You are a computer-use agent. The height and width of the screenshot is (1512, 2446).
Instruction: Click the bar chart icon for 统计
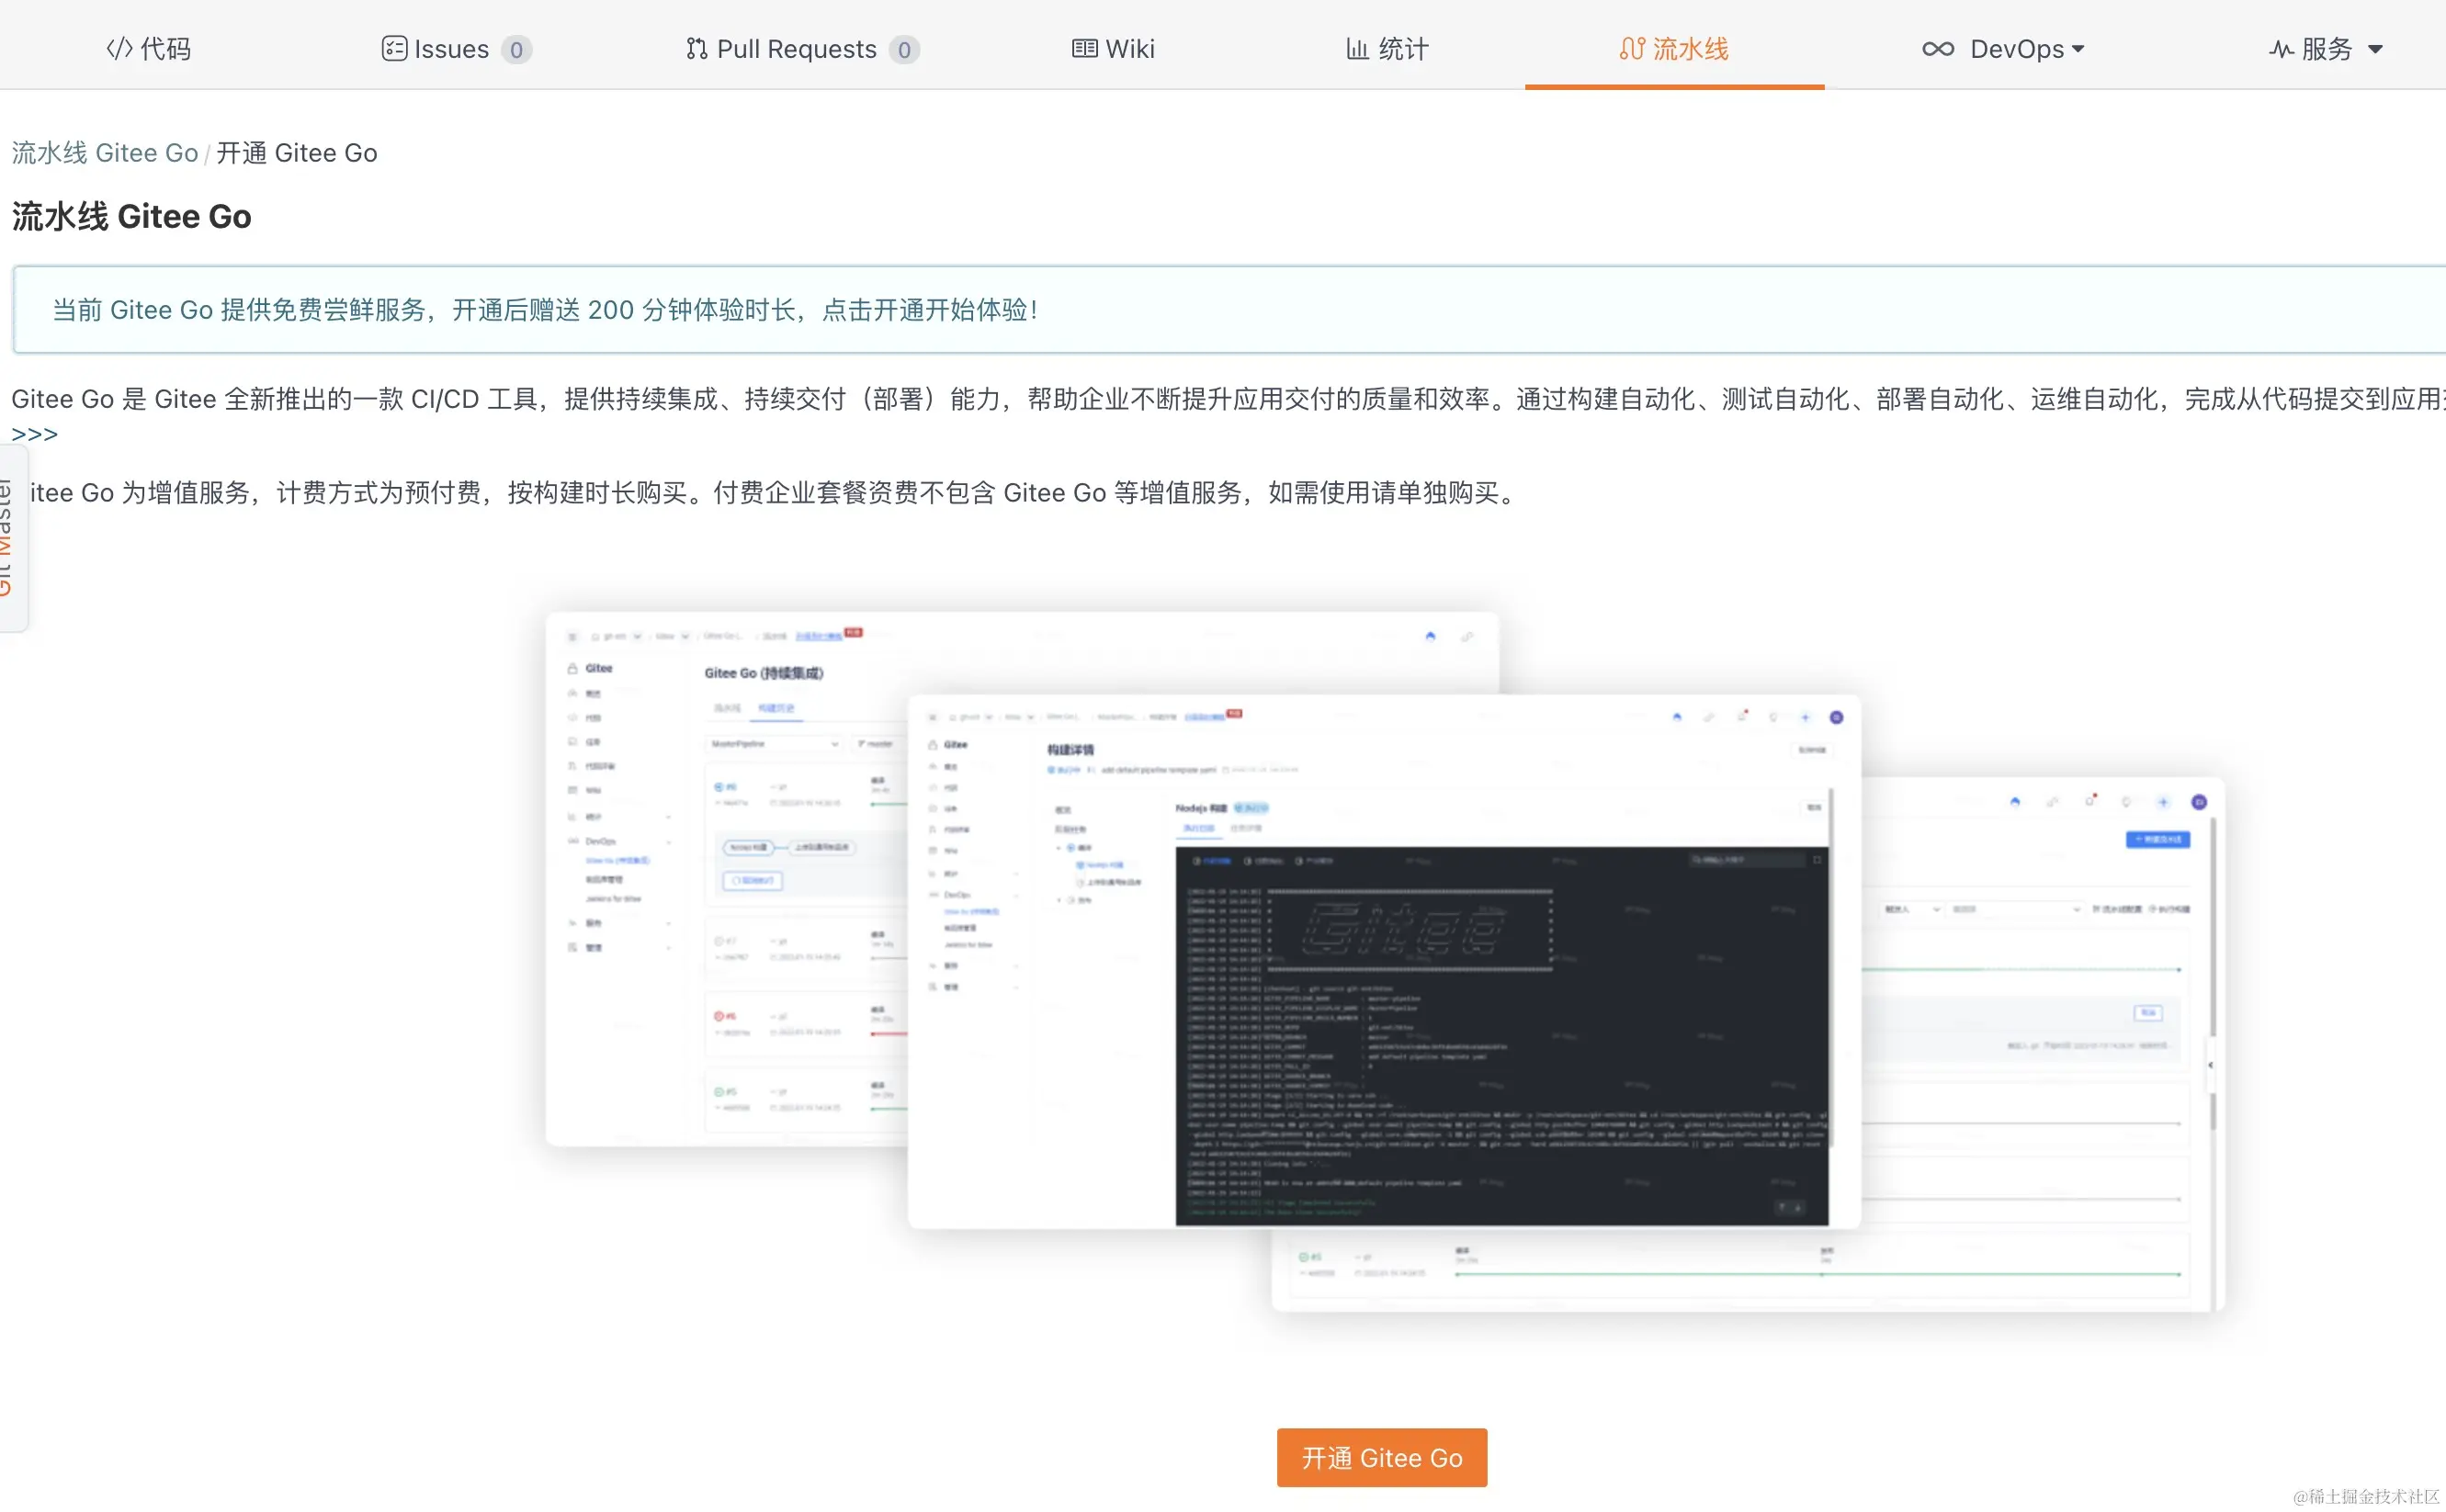1356,48
